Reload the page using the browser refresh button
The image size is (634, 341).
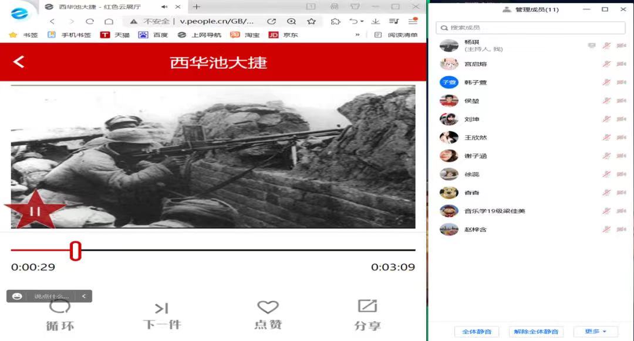(x=90, y=21)
